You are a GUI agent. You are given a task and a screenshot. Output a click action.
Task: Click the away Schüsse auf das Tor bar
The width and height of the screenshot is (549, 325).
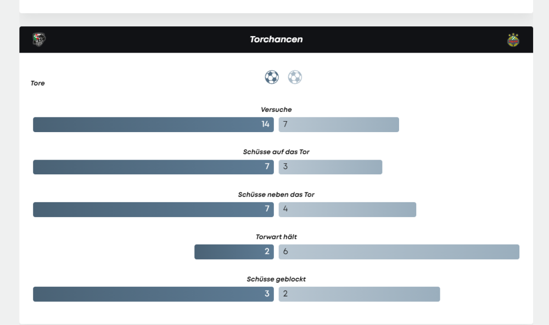click(x=330, y=167)
